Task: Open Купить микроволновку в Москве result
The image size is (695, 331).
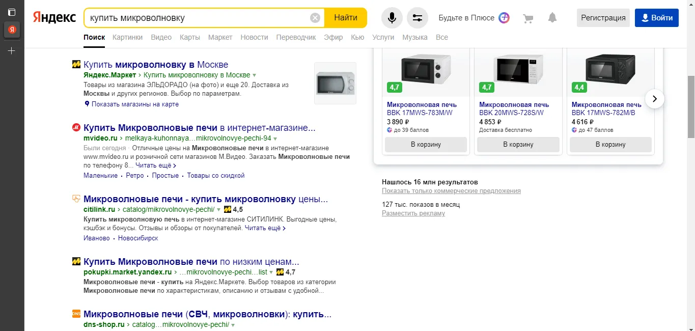Action: pos(156,65)
